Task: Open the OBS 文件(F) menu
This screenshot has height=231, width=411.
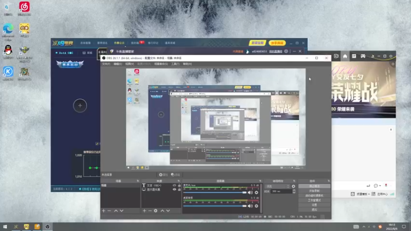Action: [x=106, y=64]
